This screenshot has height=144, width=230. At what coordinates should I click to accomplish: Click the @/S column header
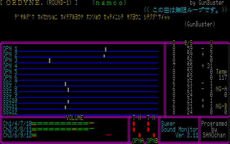tap(188, 43)
